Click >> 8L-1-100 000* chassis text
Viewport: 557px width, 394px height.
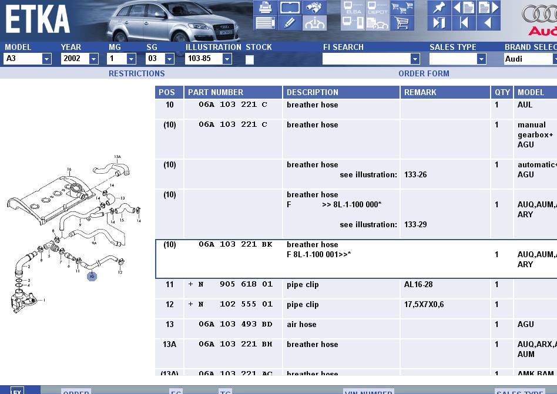(x=352, y=204)
